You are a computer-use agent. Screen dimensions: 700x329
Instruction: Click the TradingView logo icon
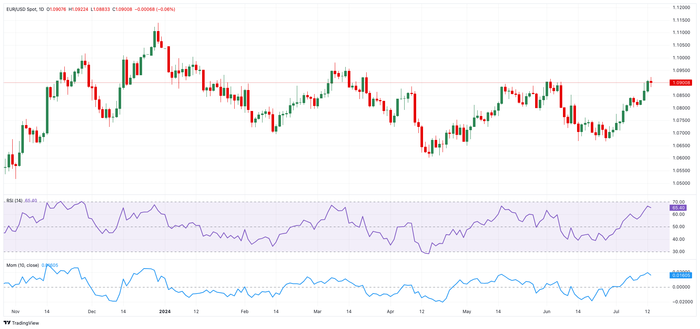click(7, 323)
